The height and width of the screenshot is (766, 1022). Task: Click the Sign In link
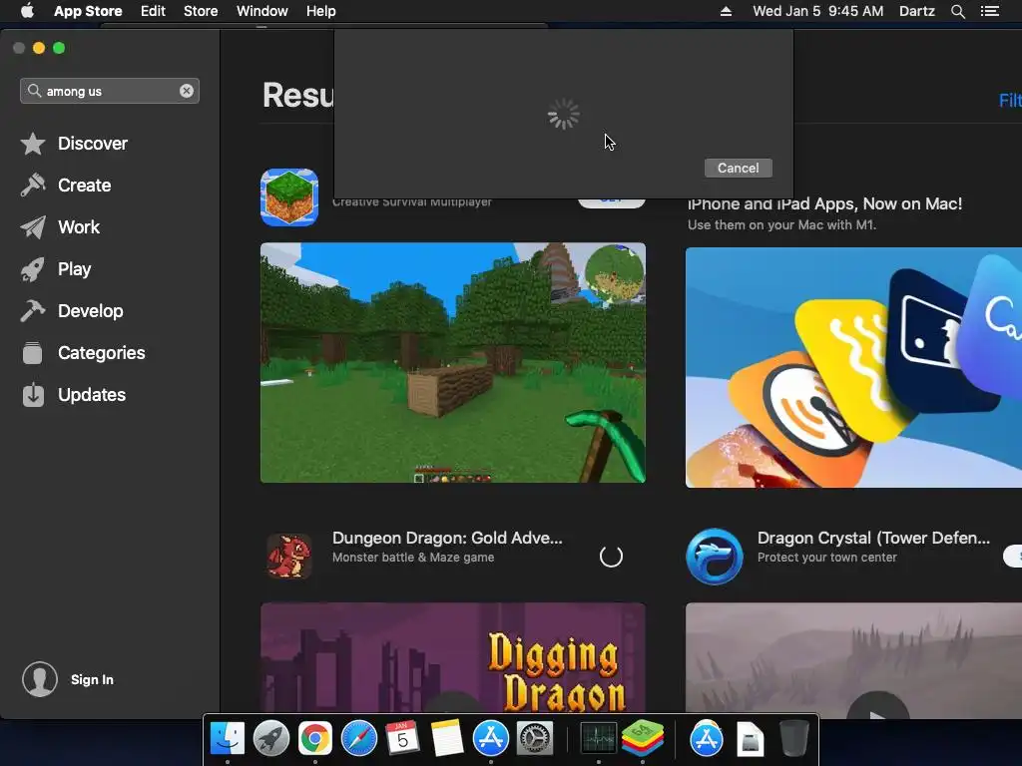click(x=92, y=679)
